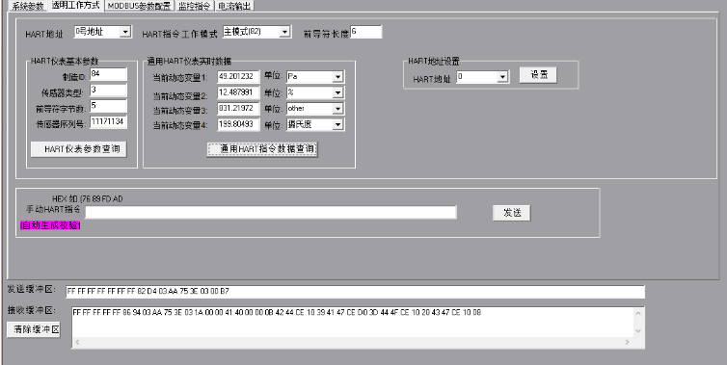This screenshot has width=727, height=365.
Task: Open the MODBUS参数配置 tab
Action: tap(139, 6)
